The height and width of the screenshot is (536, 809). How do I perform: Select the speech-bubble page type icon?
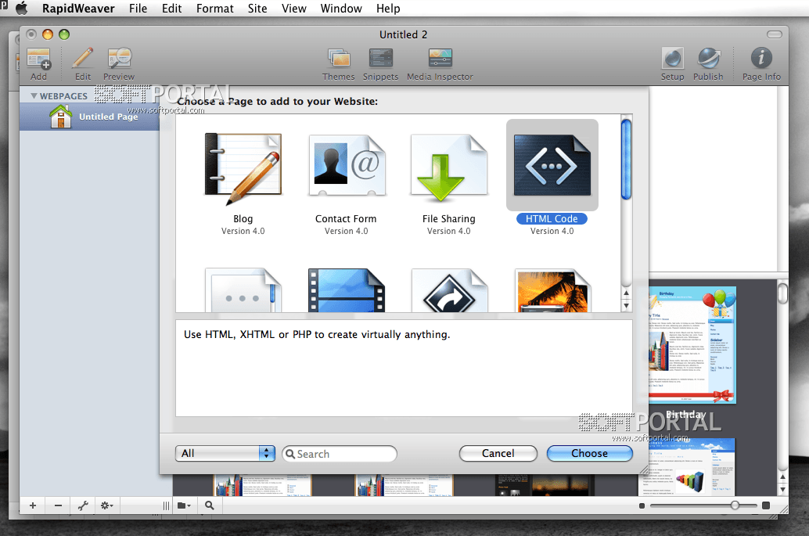243,290
